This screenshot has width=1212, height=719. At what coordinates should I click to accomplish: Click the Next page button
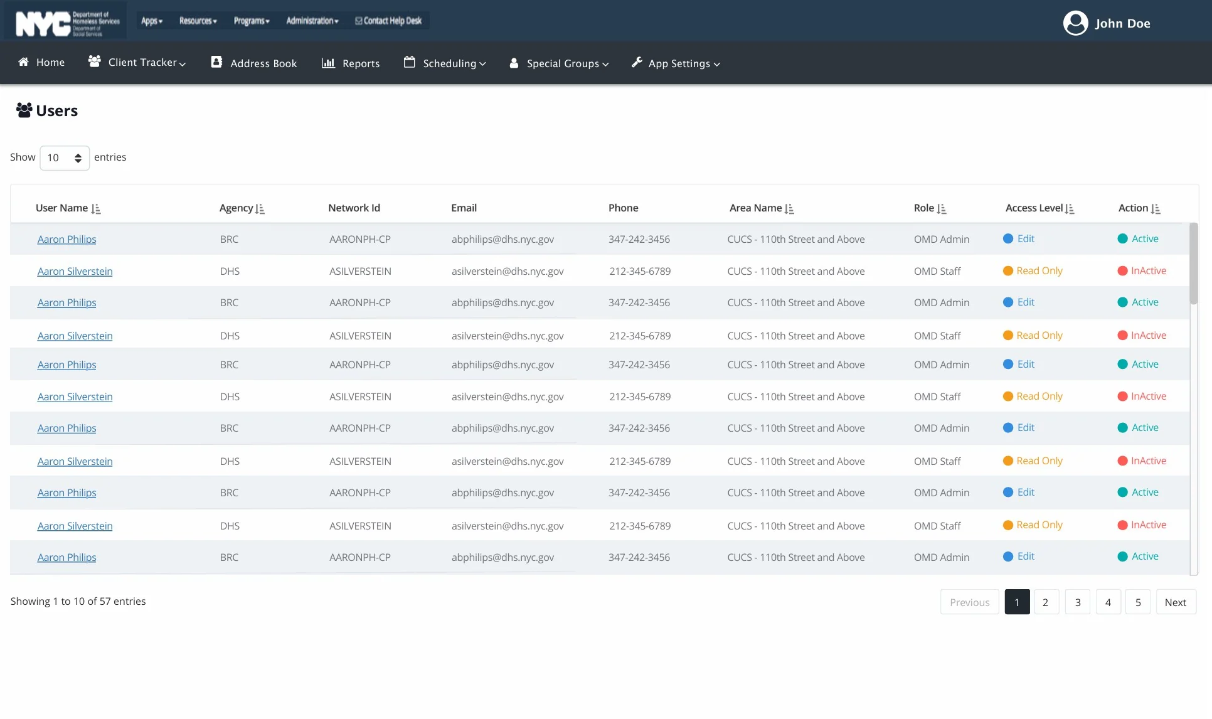pyautogui.click(x=1176, y=602)
